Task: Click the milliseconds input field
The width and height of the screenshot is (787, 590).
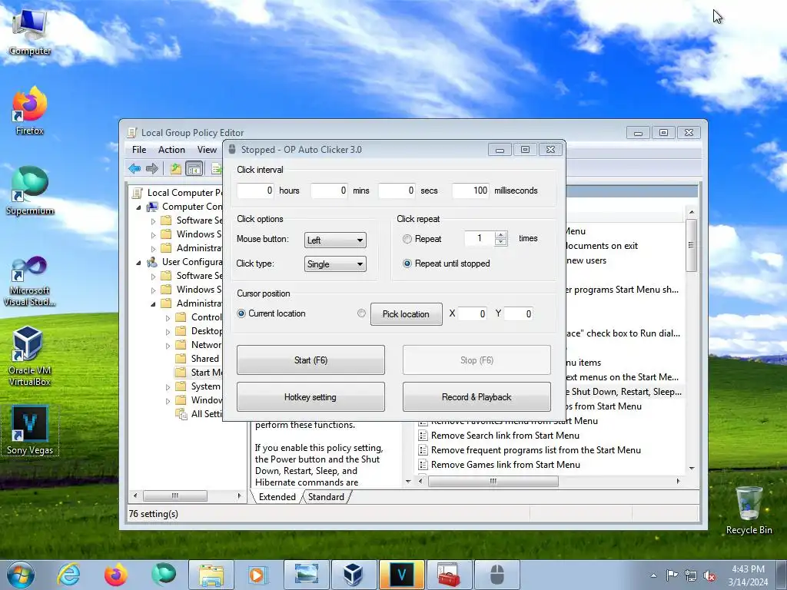Action: pyautogui.click(x=470, y=191)
